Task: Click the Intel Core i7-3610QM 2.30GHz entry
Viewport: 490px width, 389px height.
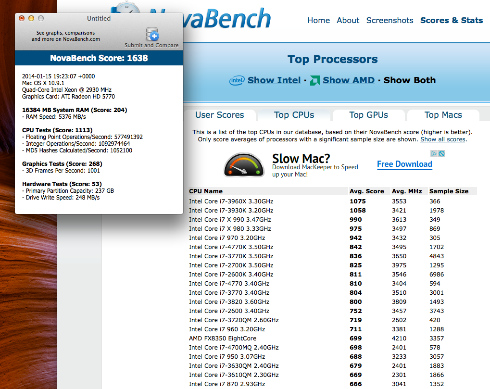Action: pos(234,375)
